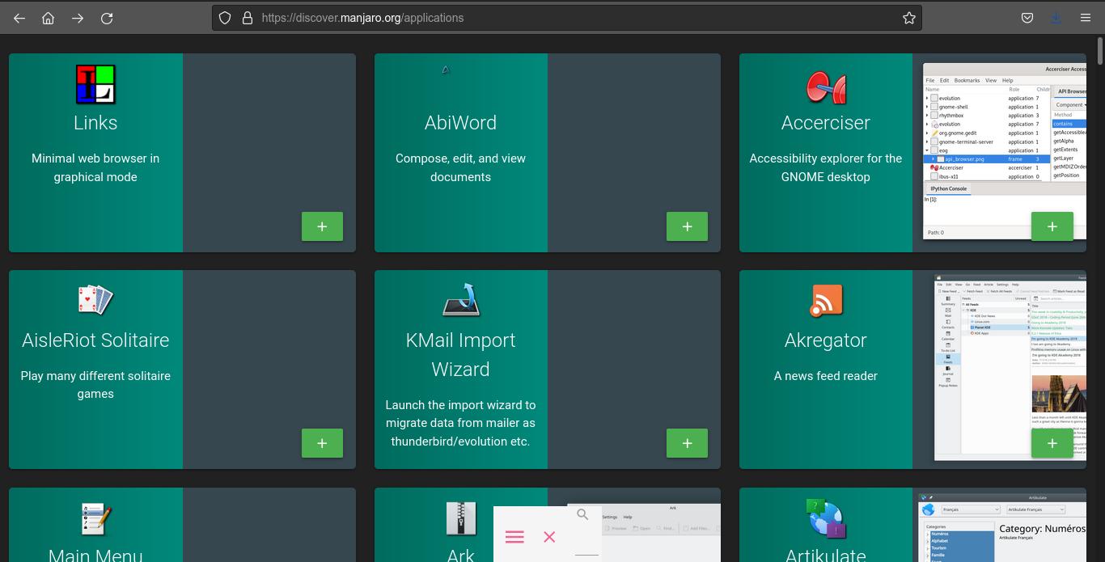Select the AisleRiot Solitaire cards icon
The width and height of the screenshot is (1105, 562).
pos(95,299)
